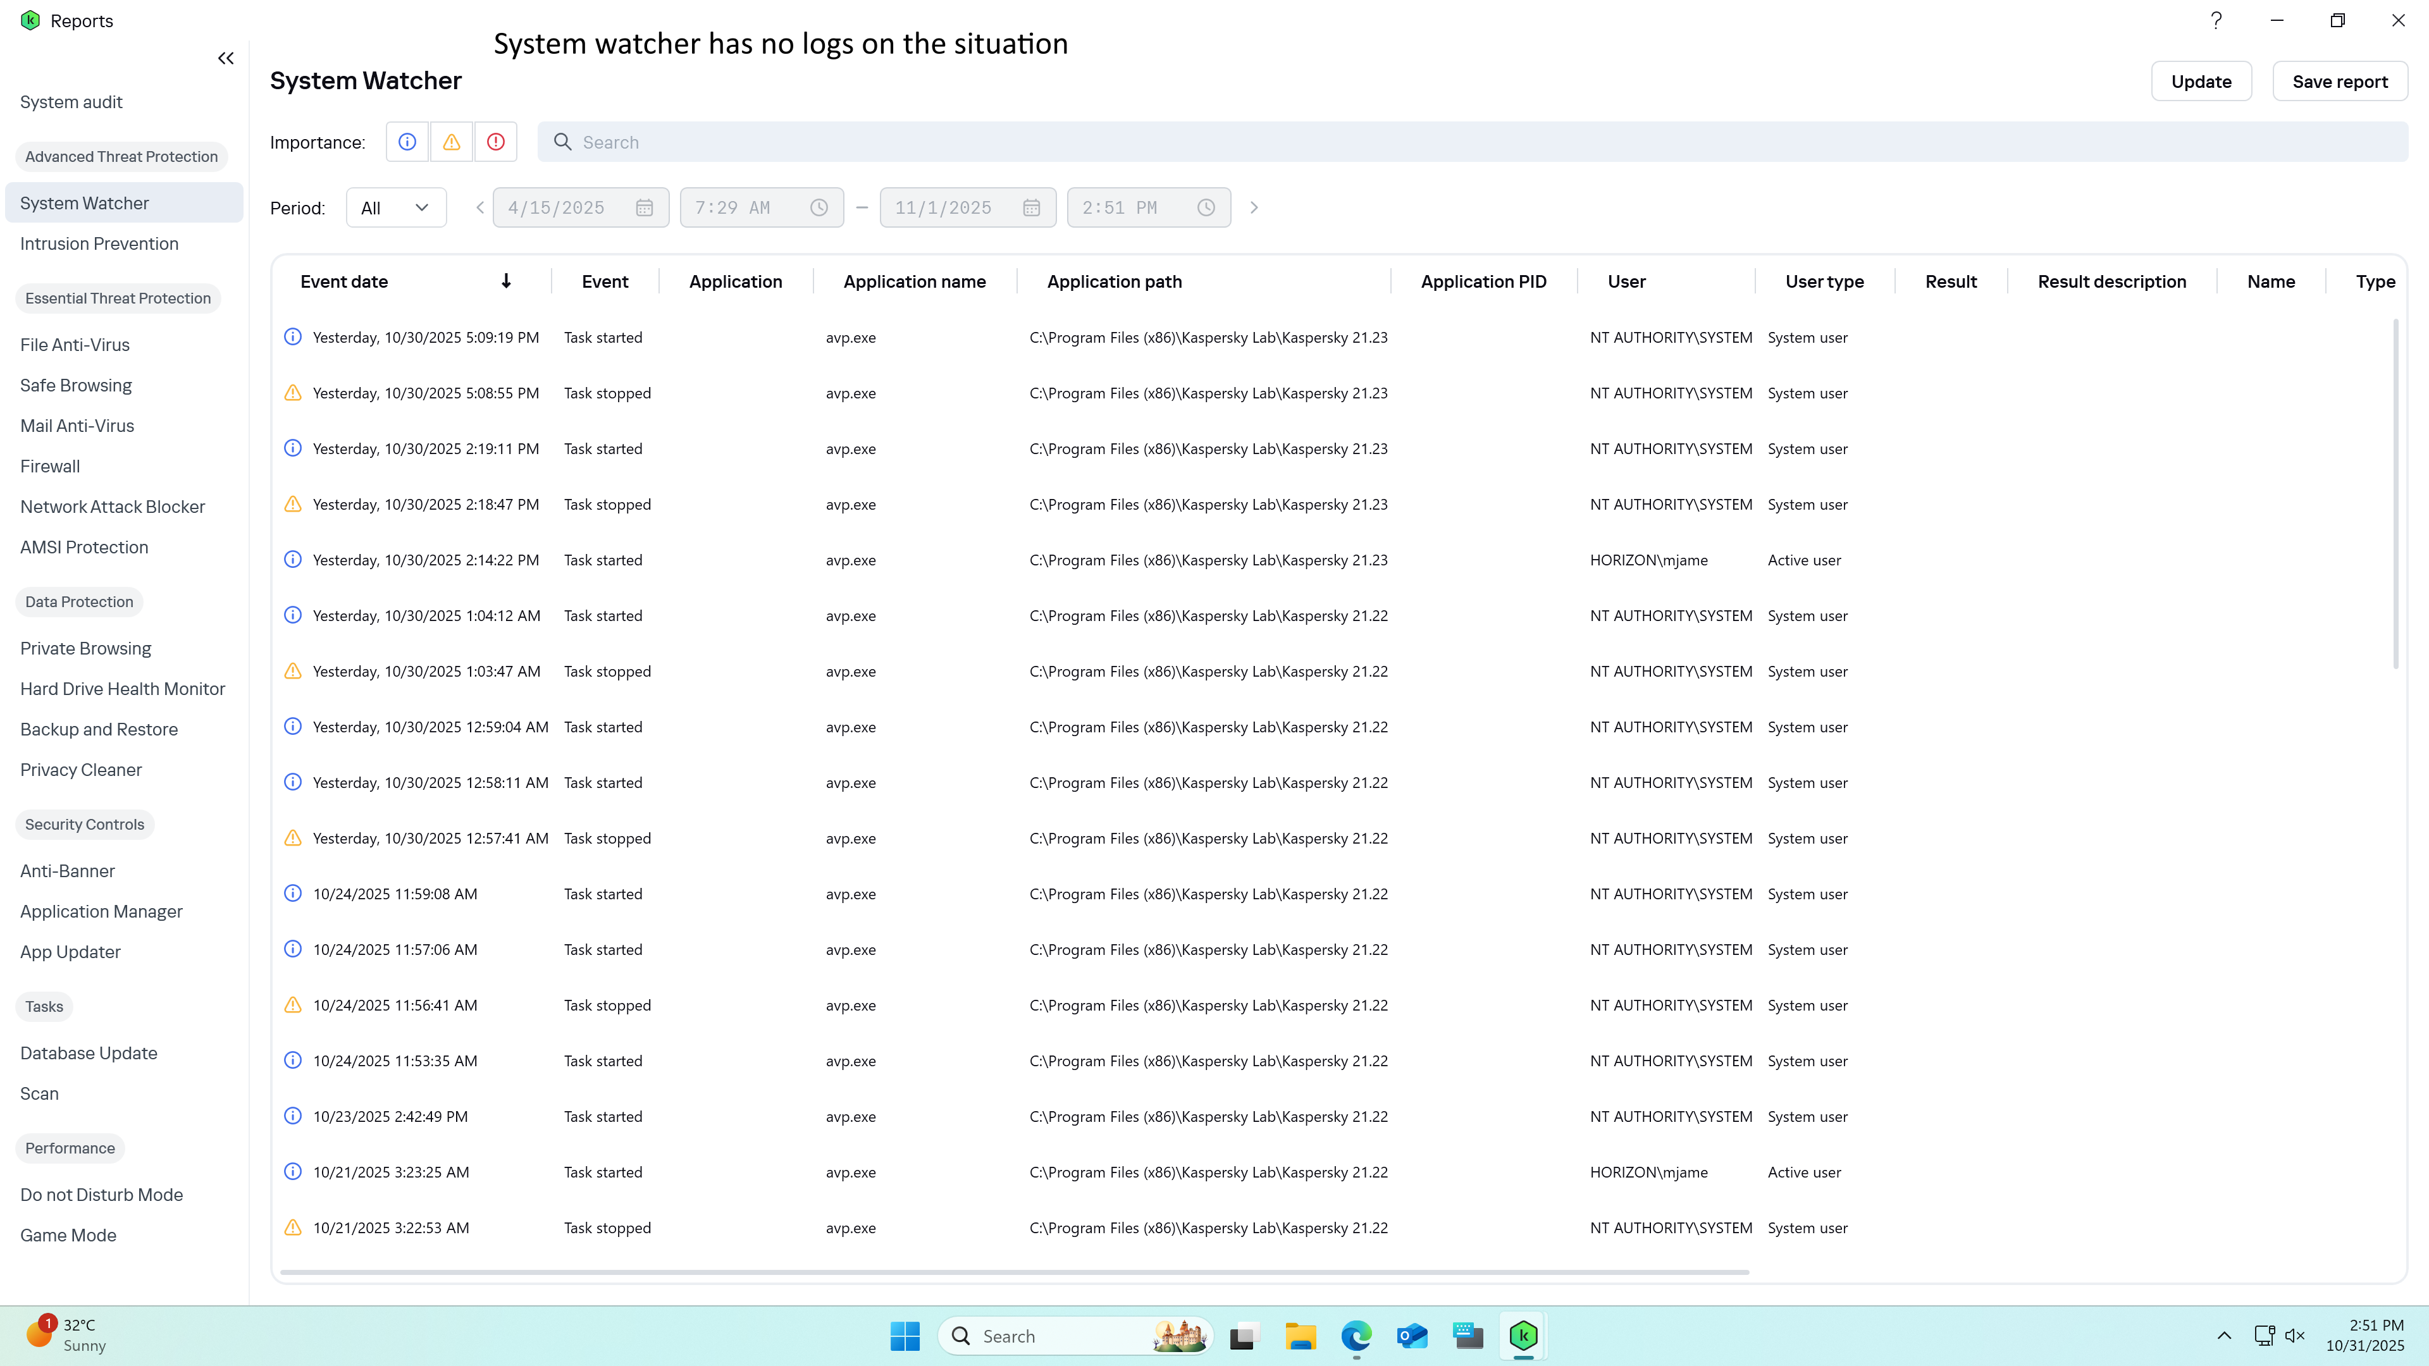Open Windows Start menu
Viewport: 2429px width, 1366px height.
point(905,1336)
